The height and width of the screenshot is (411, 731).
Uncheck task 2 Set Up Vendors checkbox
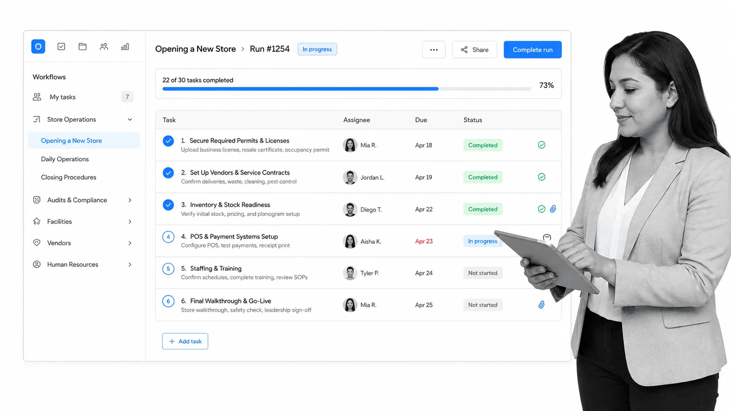(168, 173)
